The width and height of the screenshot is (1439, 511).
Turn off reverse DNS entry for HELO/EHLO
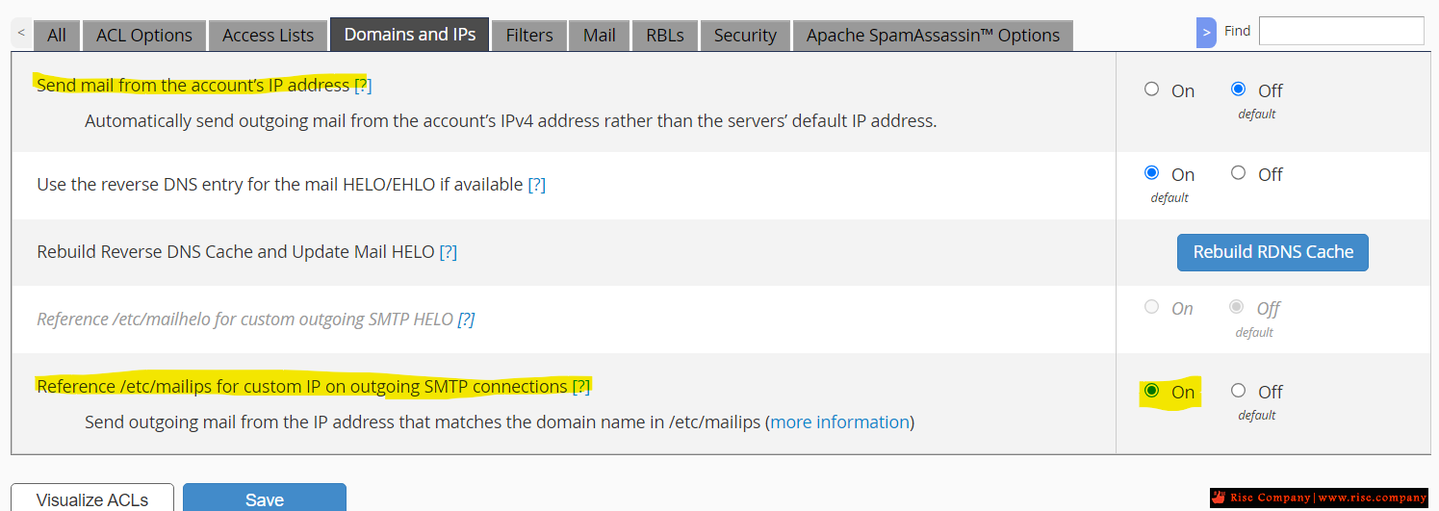click(x=1238, y=173)
